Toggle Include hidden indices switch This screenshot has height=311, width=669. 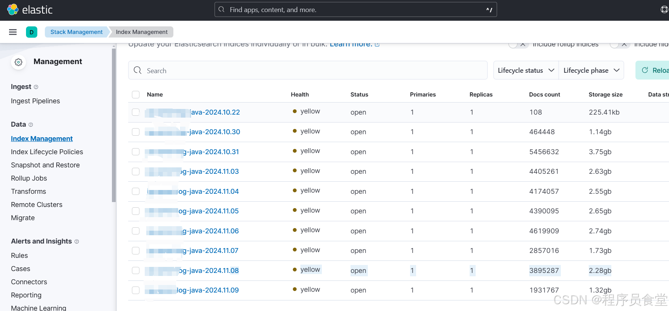(619, 44)
